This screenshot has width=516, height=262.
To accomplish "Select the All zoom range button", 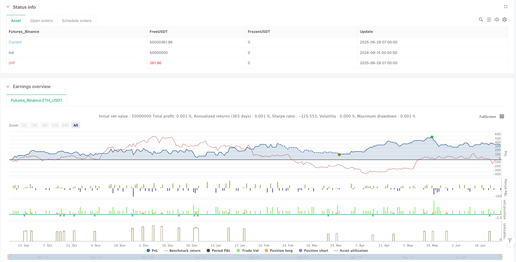I will coord(76,125).
